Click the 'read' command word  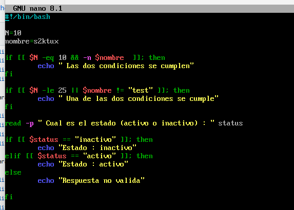point(13,123)
